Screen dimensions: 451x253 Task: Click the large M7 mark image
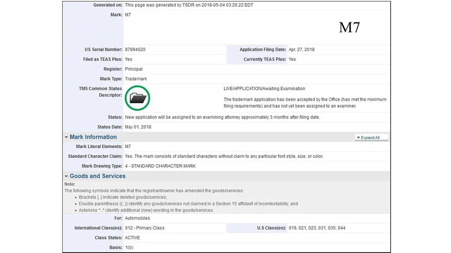click(349, 27)
